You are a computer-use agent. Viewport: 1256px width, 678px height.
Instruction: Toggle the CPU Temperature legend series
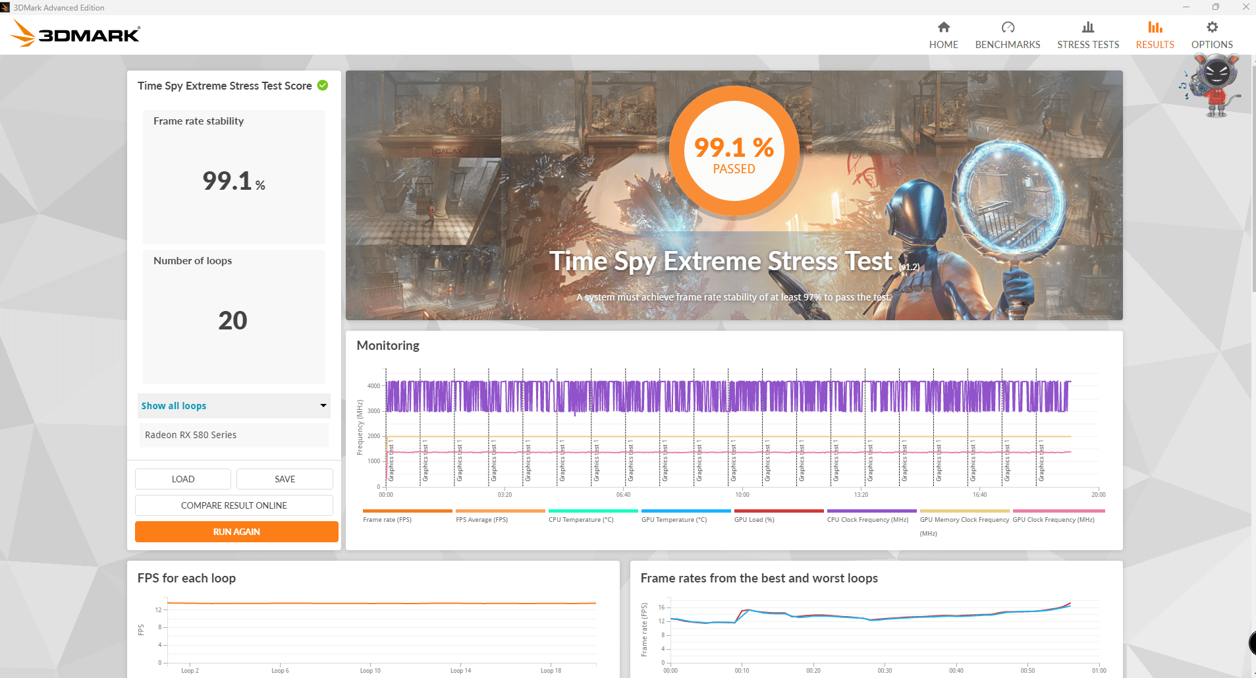581,520
